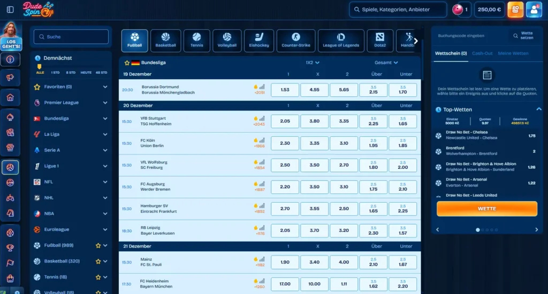Switch to the Wettschein (0) tab
This screenshot has height=294, width=548.
click(451, 53)
